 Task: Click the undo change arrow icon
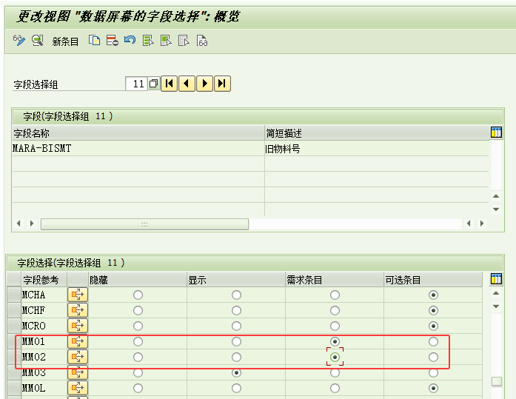(130, 41)
